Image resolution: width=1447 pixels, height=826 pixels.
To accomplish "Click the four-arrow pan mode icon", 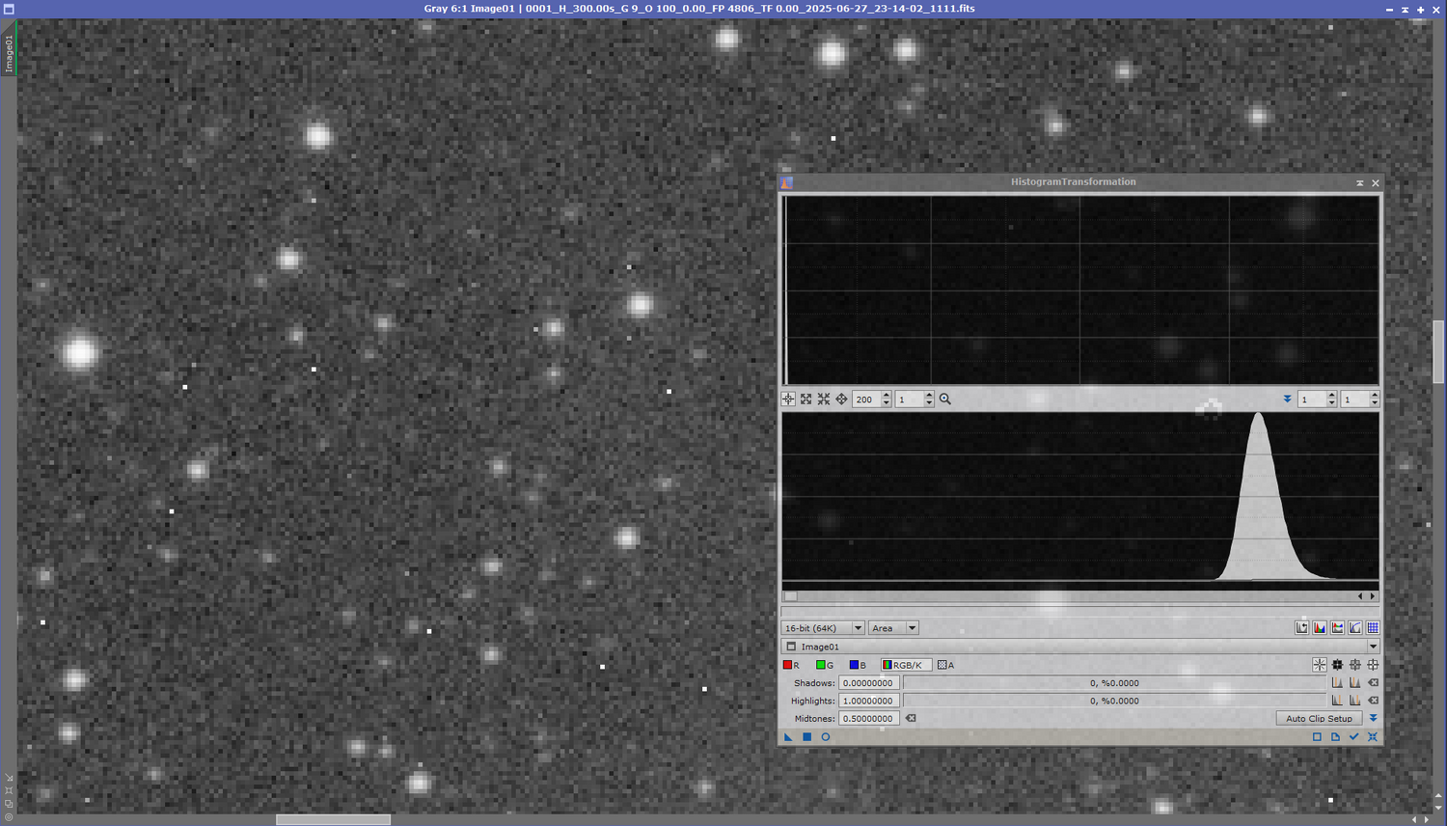I will 841,399.
